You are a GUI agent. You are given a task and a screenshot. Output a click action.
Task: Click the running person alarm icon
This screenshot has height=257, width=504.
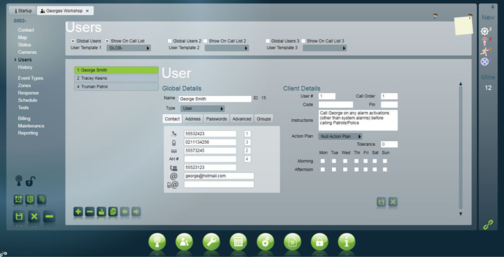click(485, 51)
